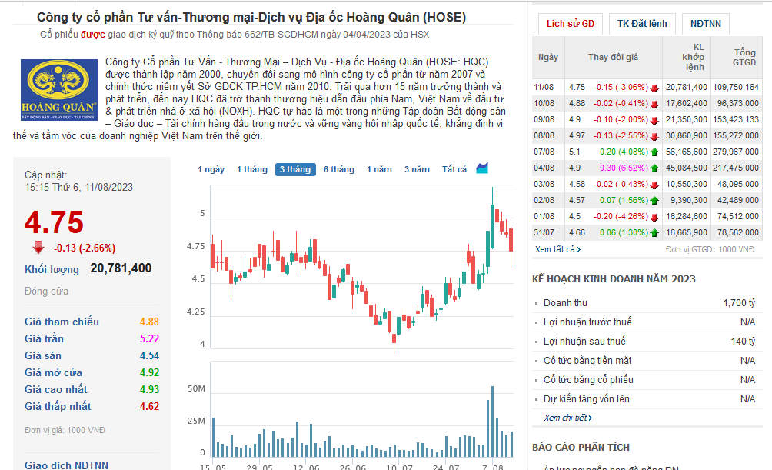Viewport: 772px width, 470px height.
Task: Click the 11/08 date cell
Action: pos(544,87)
